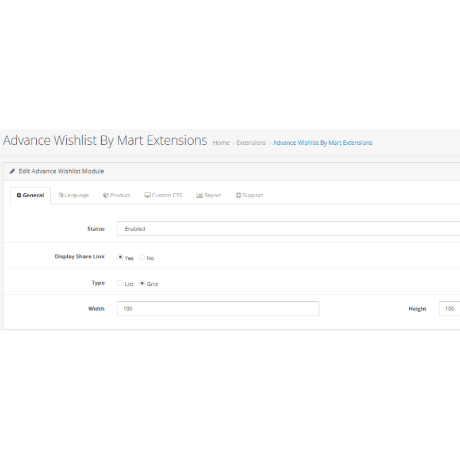Screen dimensions: 460x460
Task: Set Type to List
Action: pyautogui.click(x=120, y=283)
